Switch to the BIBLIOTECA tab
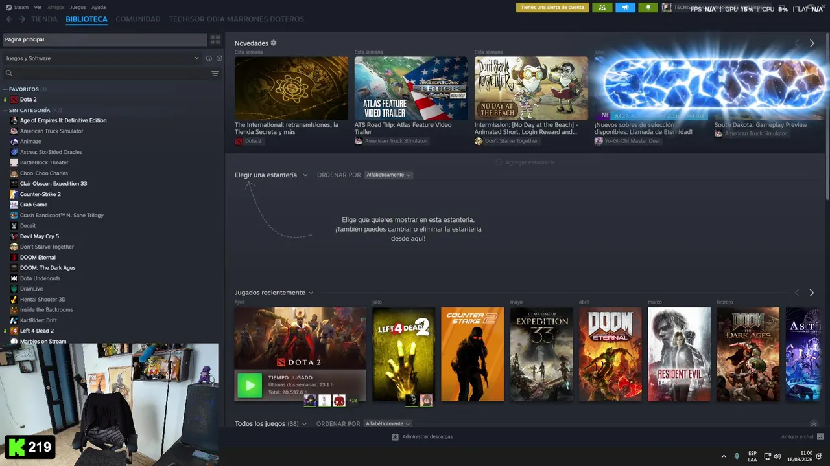This screenshot has height=466, width=830. click(86, 19)
